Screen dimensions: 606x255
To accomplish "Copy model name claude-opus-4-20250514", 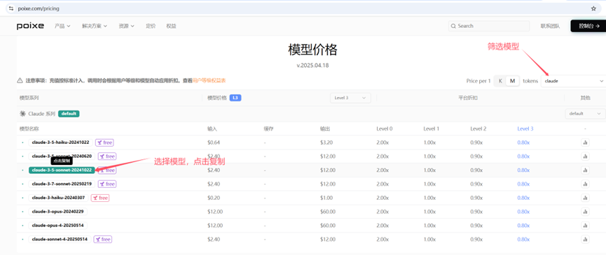I will (x=58, y=226).
